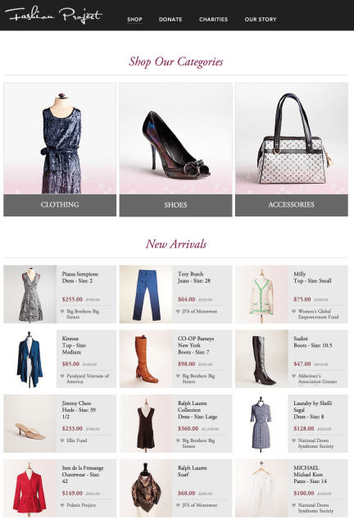Go to the Donate page

[x=170, y=20]
